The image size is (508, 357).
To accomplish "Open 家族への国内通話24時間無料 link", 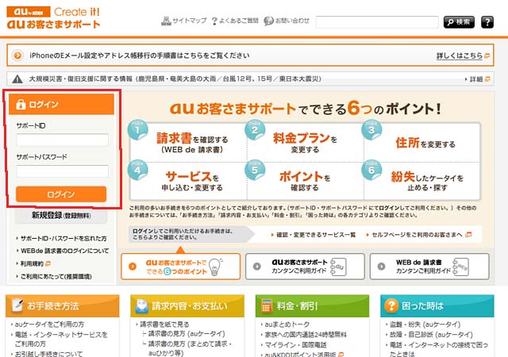I will (306, 334).
